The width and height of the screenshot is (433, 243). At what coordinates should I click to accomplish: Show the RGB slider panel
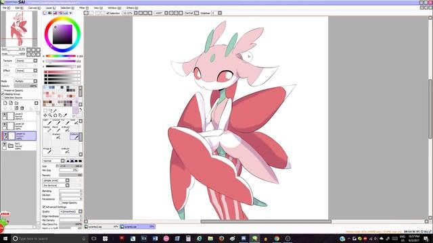point(50,13)
